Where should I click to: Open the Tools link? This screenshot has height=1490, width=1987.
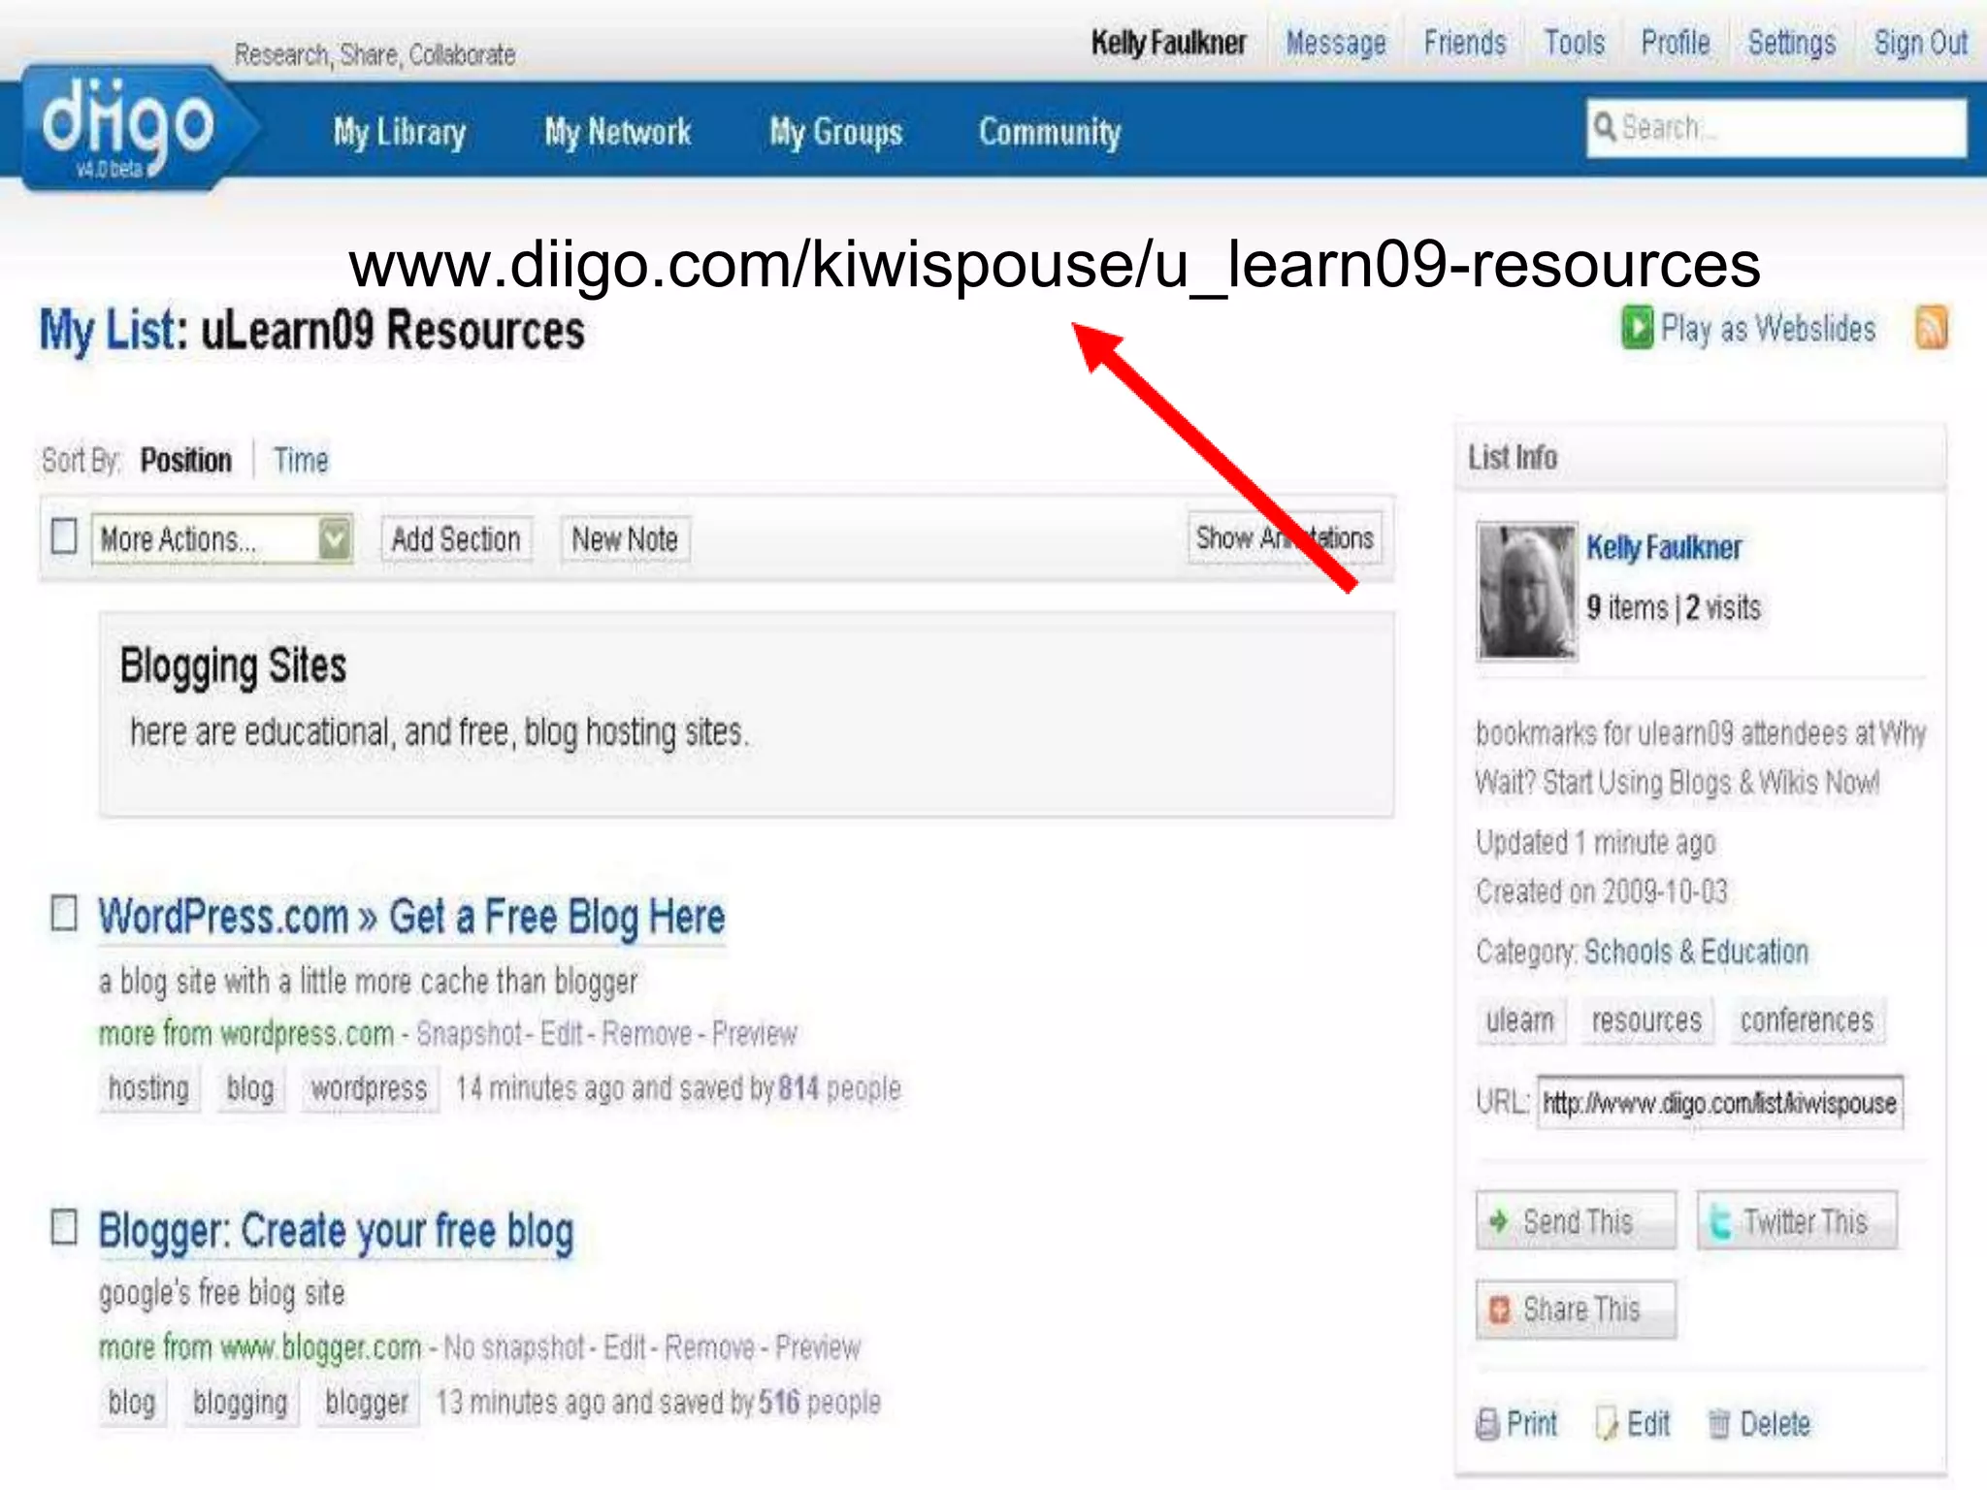(x=1575, y=44)
